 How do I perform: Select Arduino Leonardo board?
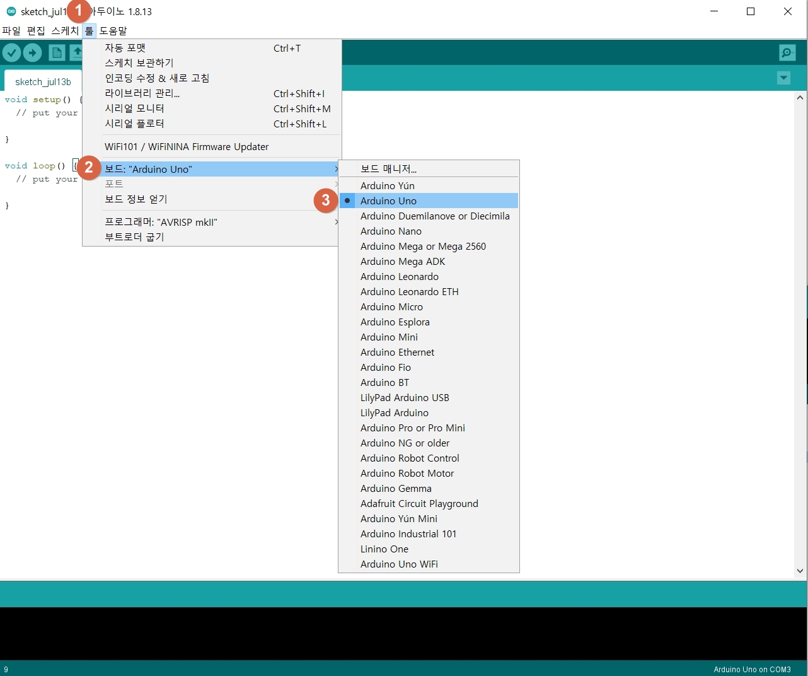[429, 276]
